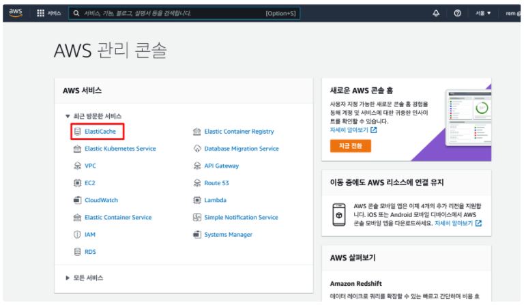Open the services grid menu icon
The width and height of the screenshot is (526, 305).
click(x=40, y=13)
